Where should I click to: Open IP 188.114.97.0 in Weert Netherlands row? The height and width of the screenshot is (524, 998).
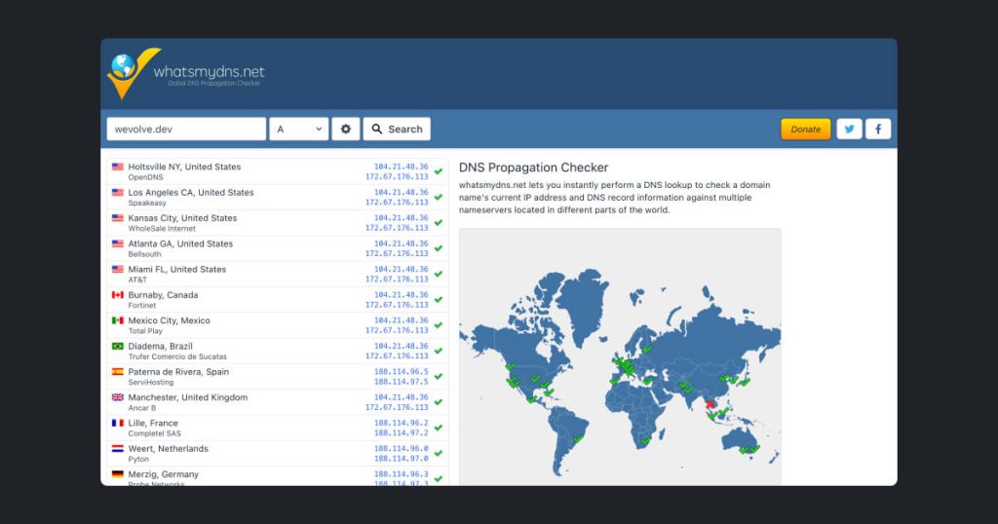(401, 459)
